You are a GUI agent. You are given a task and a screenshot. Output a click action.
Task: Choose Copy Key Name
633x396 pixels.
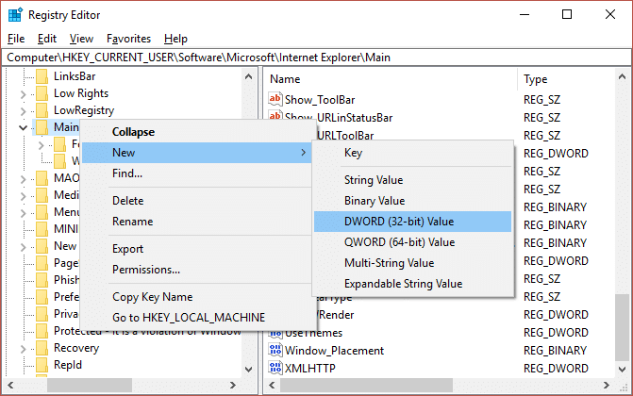196,297
